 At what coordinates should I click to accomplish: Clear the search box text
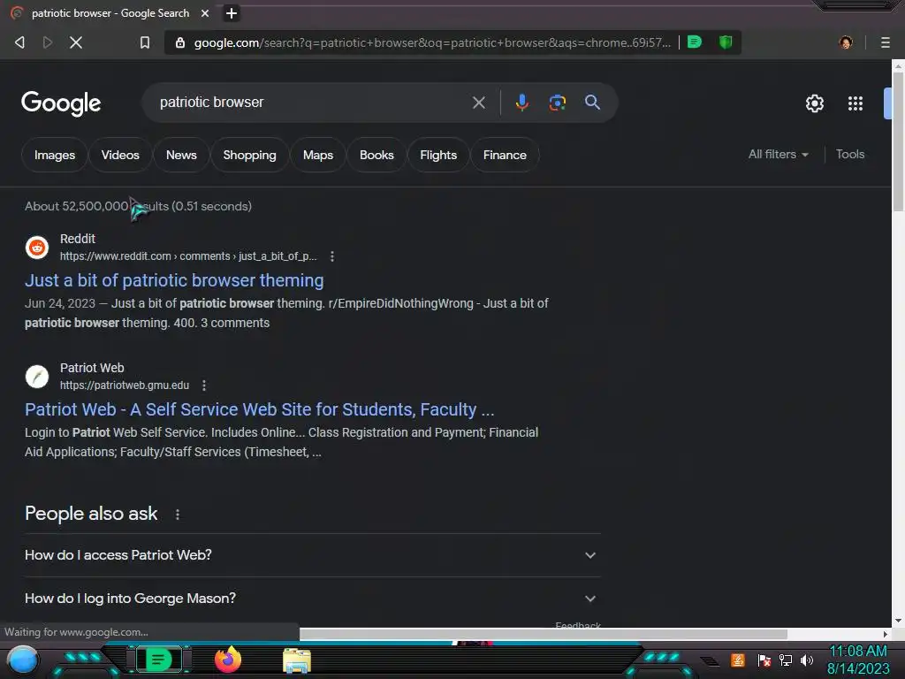click(478, 103)
